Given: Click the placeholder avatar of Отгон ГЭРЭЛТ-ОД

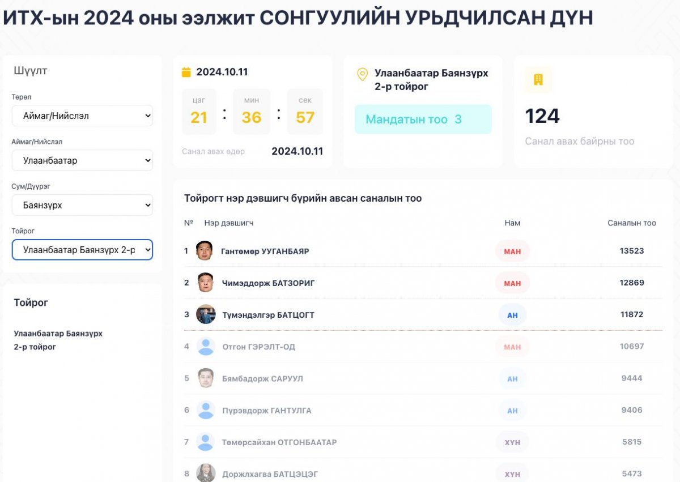Looking at the screenshot, I should 206,347.
